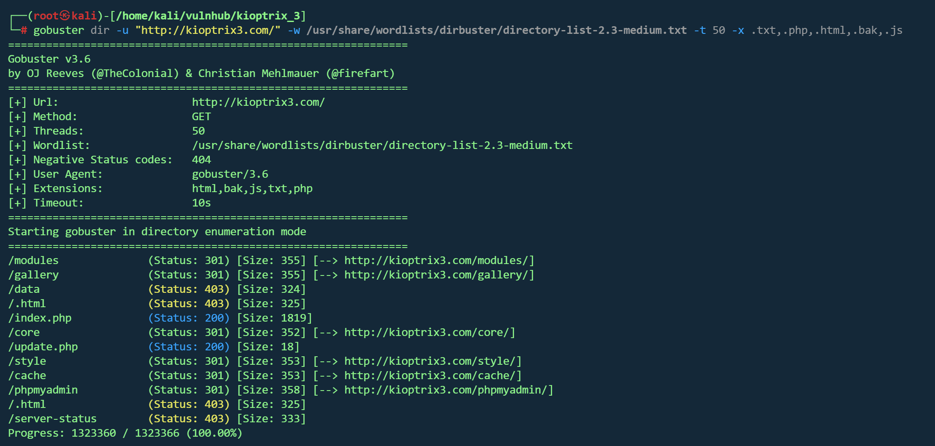Select the /data result entry
The width and height of the screenshot is (935, 446).
pos(24,289)
